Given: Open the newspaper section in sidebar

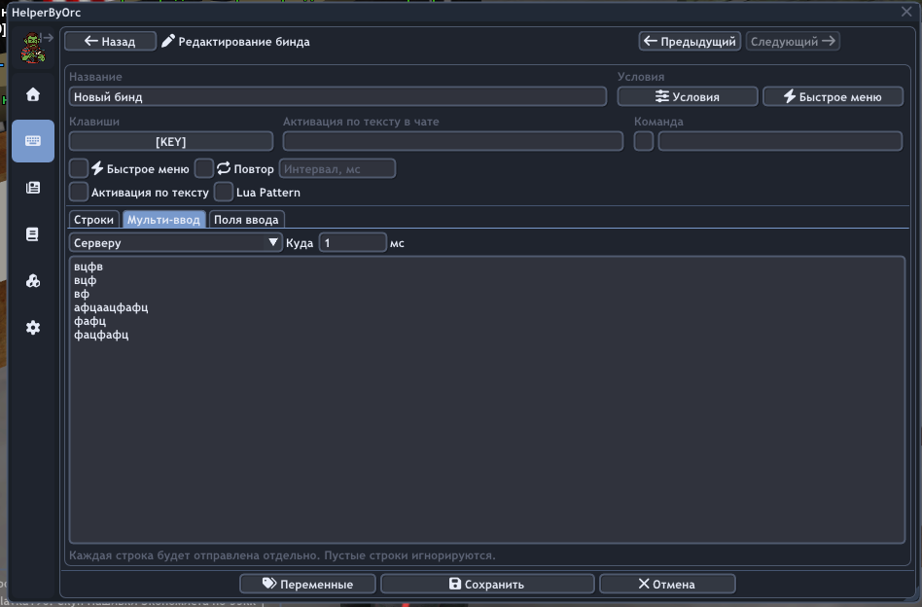Looking at the screenshot, I should pos(33,188).
